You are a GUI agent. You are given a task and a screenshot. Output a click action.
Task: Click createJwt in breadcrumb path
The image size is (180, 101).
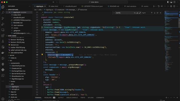61,10
